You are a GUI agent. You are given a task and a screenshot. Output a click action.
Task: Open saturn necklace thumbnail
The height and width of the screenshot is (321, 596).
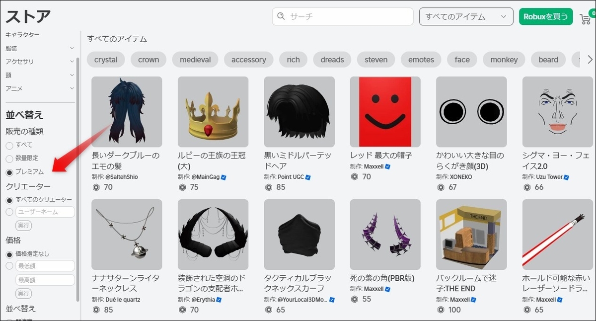point(127,235)
